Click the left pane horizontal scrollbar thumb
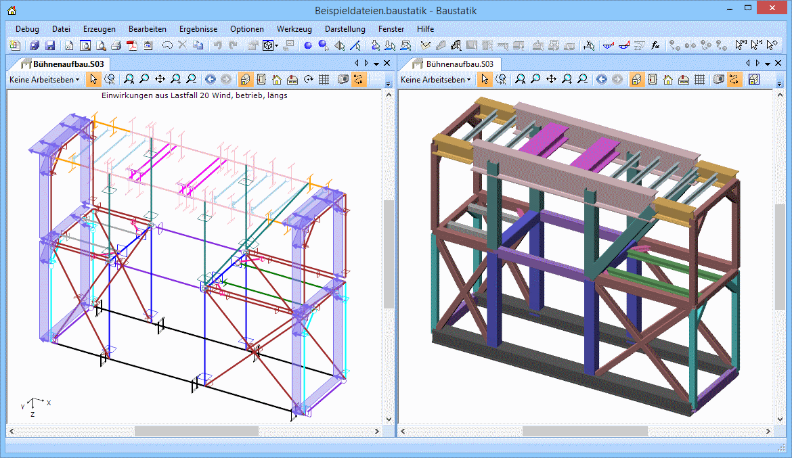The height and width of the screenshot is (458, 792). (196, 431)
